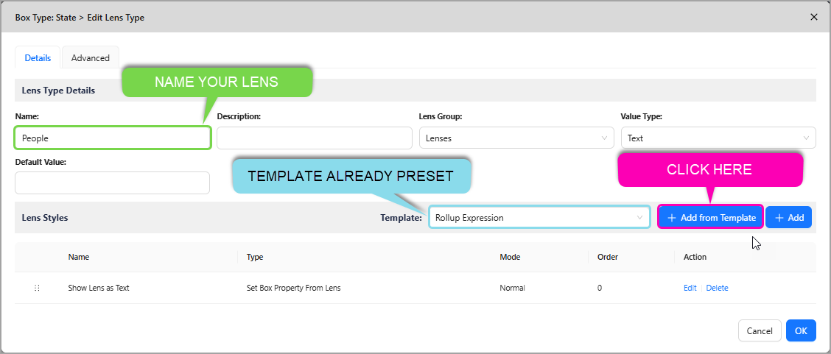Edit the Show Lens as Text style
Viewport: 831px width, 354px height.
click(x=690, y=288)
